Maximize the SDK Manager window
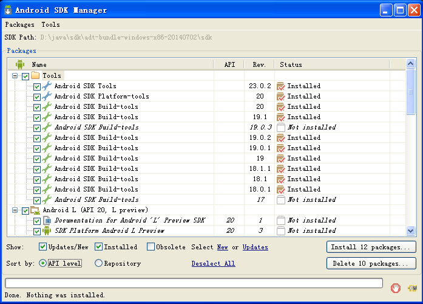This screenshot has height=304, width=423. pyautogui.click(x=400, y=10)
